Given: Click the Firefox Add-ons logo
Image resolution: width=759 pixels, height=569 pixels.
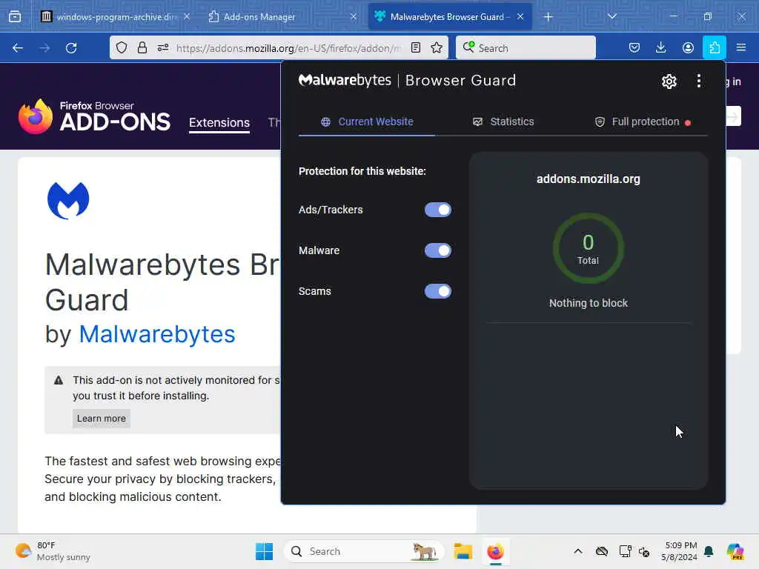Looking at the screenshot, I should [x=94, y=116].
